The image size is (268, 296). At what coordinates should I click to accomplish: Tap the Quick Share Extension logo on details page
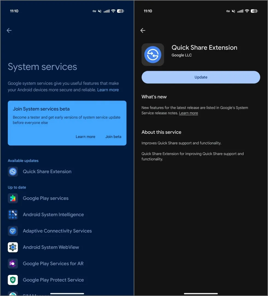pyautogui.click(x=153, y=54)
